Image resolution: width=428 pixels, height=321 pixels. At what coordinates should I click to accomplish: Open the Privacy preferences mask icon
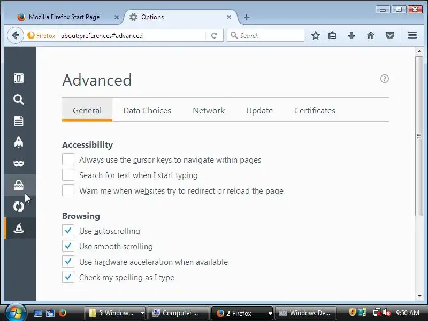19,164
